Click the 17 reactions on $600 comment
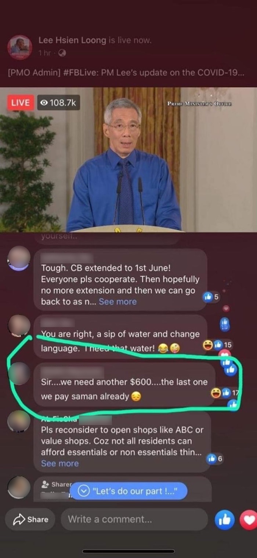 [x=225, y=393]
